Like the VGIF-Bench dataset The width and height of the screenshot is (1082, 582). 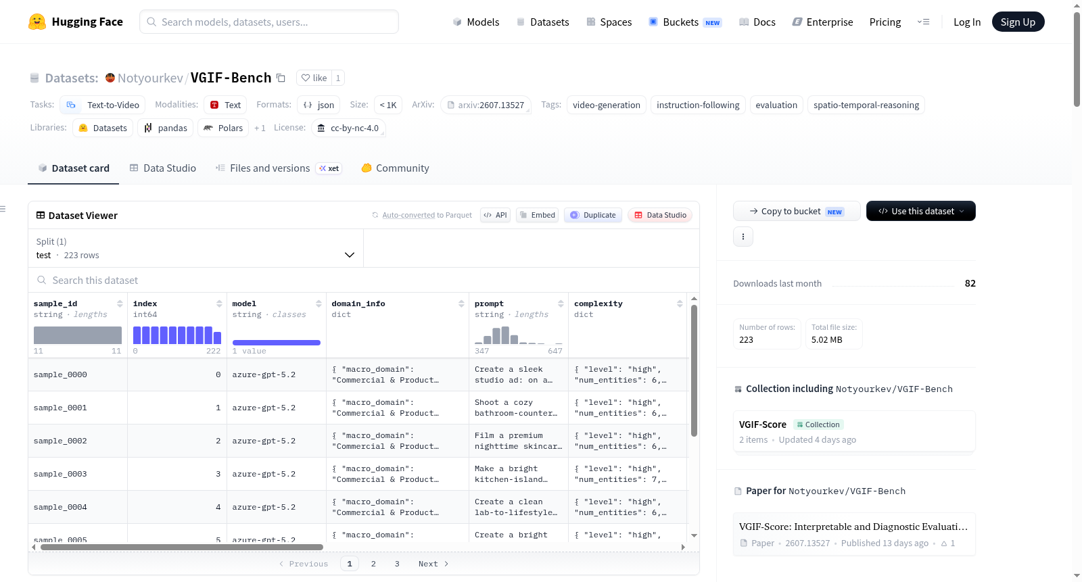pyautogui.click(x=314, y=78)
